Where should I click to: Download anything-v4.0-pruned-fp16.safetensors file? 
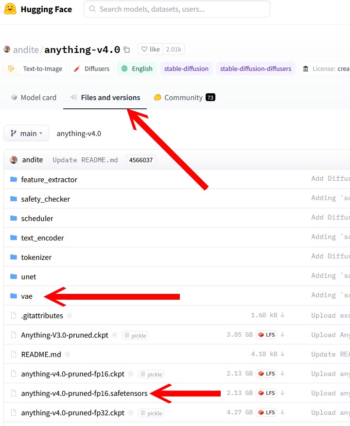(282, 393)
